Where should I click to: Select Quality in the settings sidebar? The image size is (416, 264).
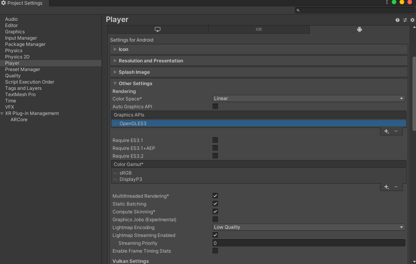tap(13, 76)
